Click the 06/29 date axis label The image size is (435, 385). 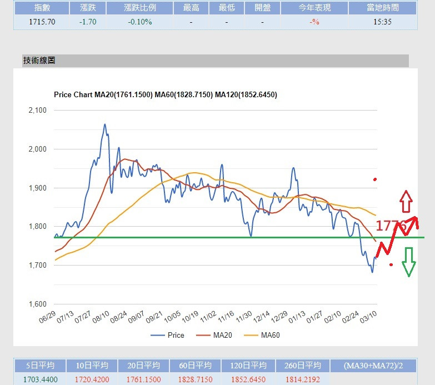tap(47, 317)
